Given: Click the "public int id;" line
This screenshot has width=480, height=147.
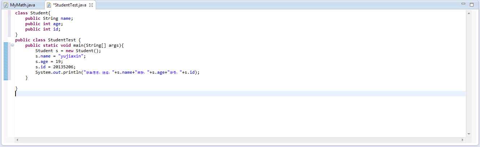Looking at the screenshot, I should 43,29.
